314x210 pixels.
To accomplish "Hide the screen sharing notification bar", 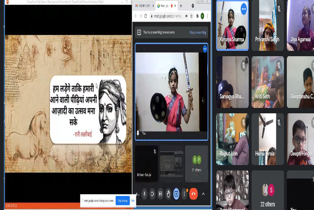I will [133, 201].
